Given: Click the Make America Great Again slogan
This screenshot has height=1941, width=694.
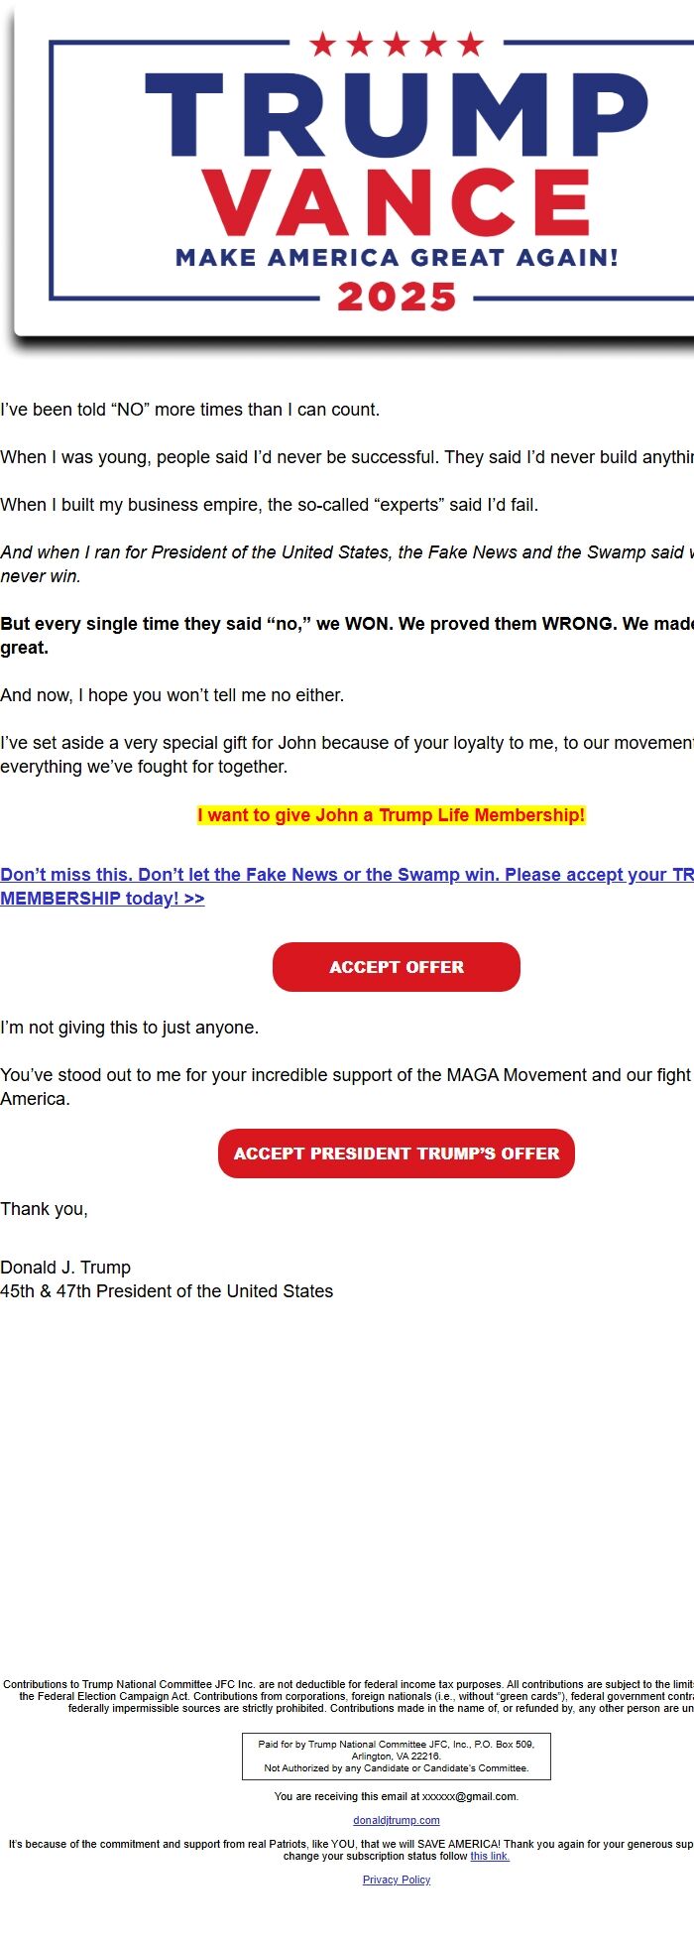Looking at the screenshot, I should coord(396,258).
